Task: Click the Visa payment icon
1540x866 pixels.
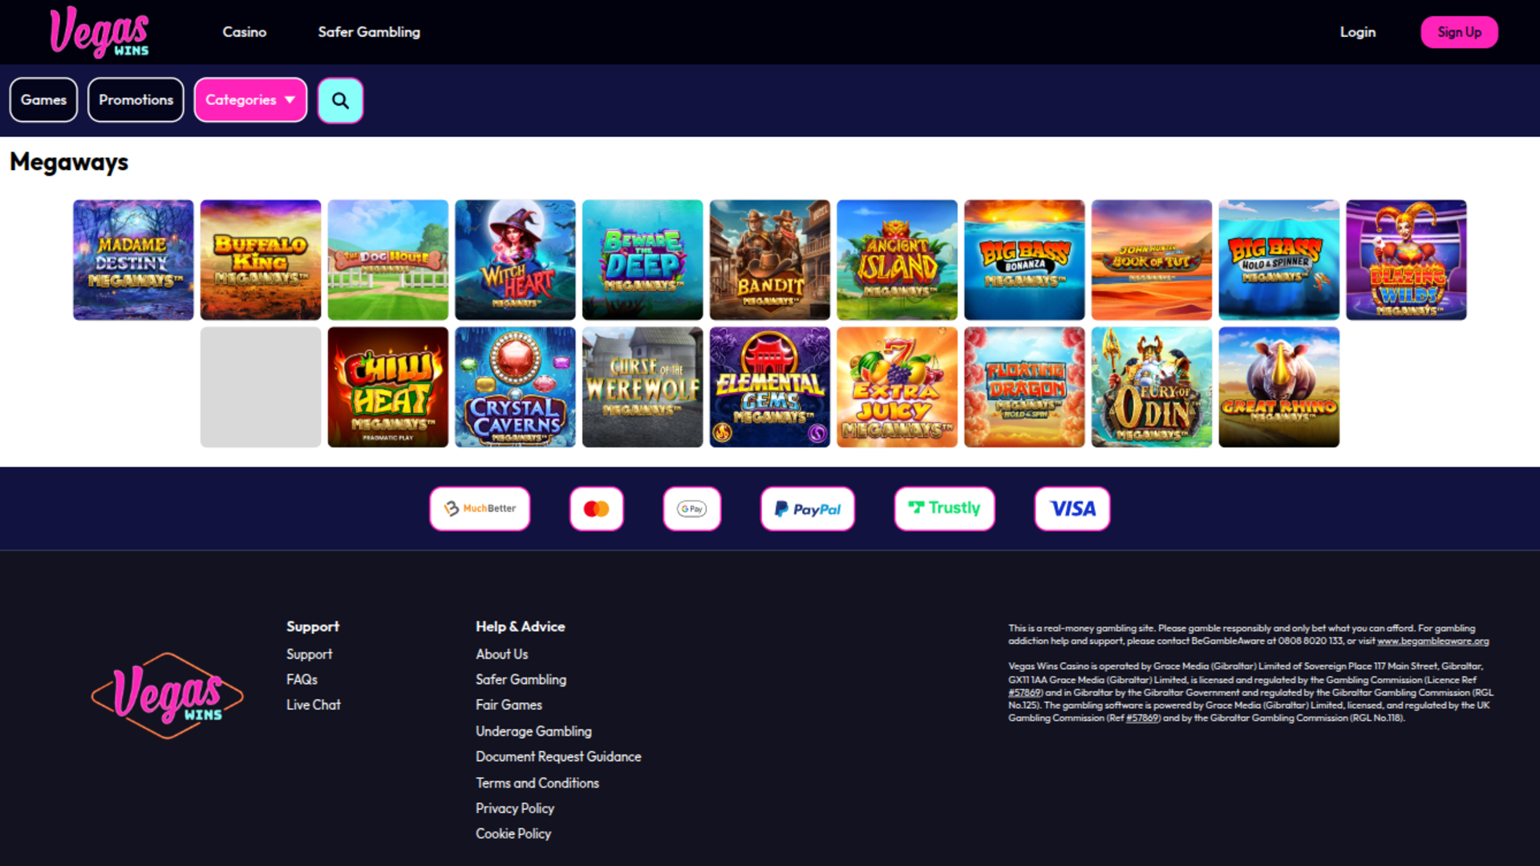Action: pos(1072,508)
